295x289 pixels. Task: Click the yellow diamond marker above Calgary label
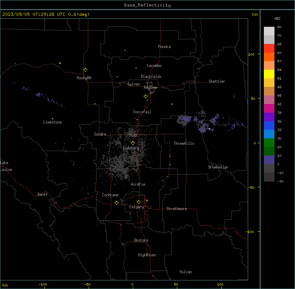139,202
